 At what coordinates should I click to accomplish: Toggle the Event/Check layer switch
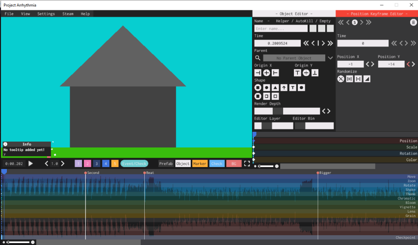(134, 164)
